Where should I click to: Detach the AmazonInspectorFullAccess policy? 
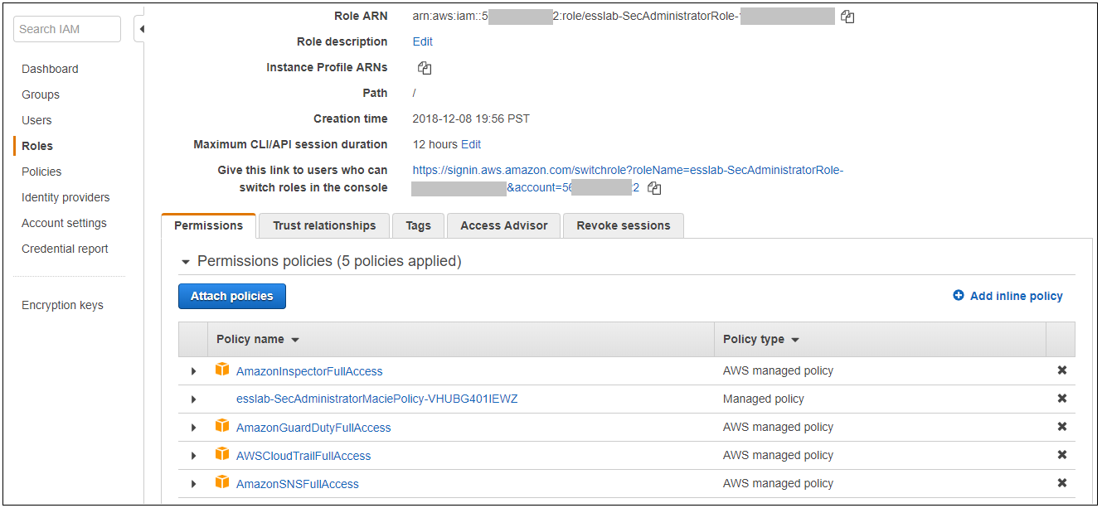tap(1061, 370)
